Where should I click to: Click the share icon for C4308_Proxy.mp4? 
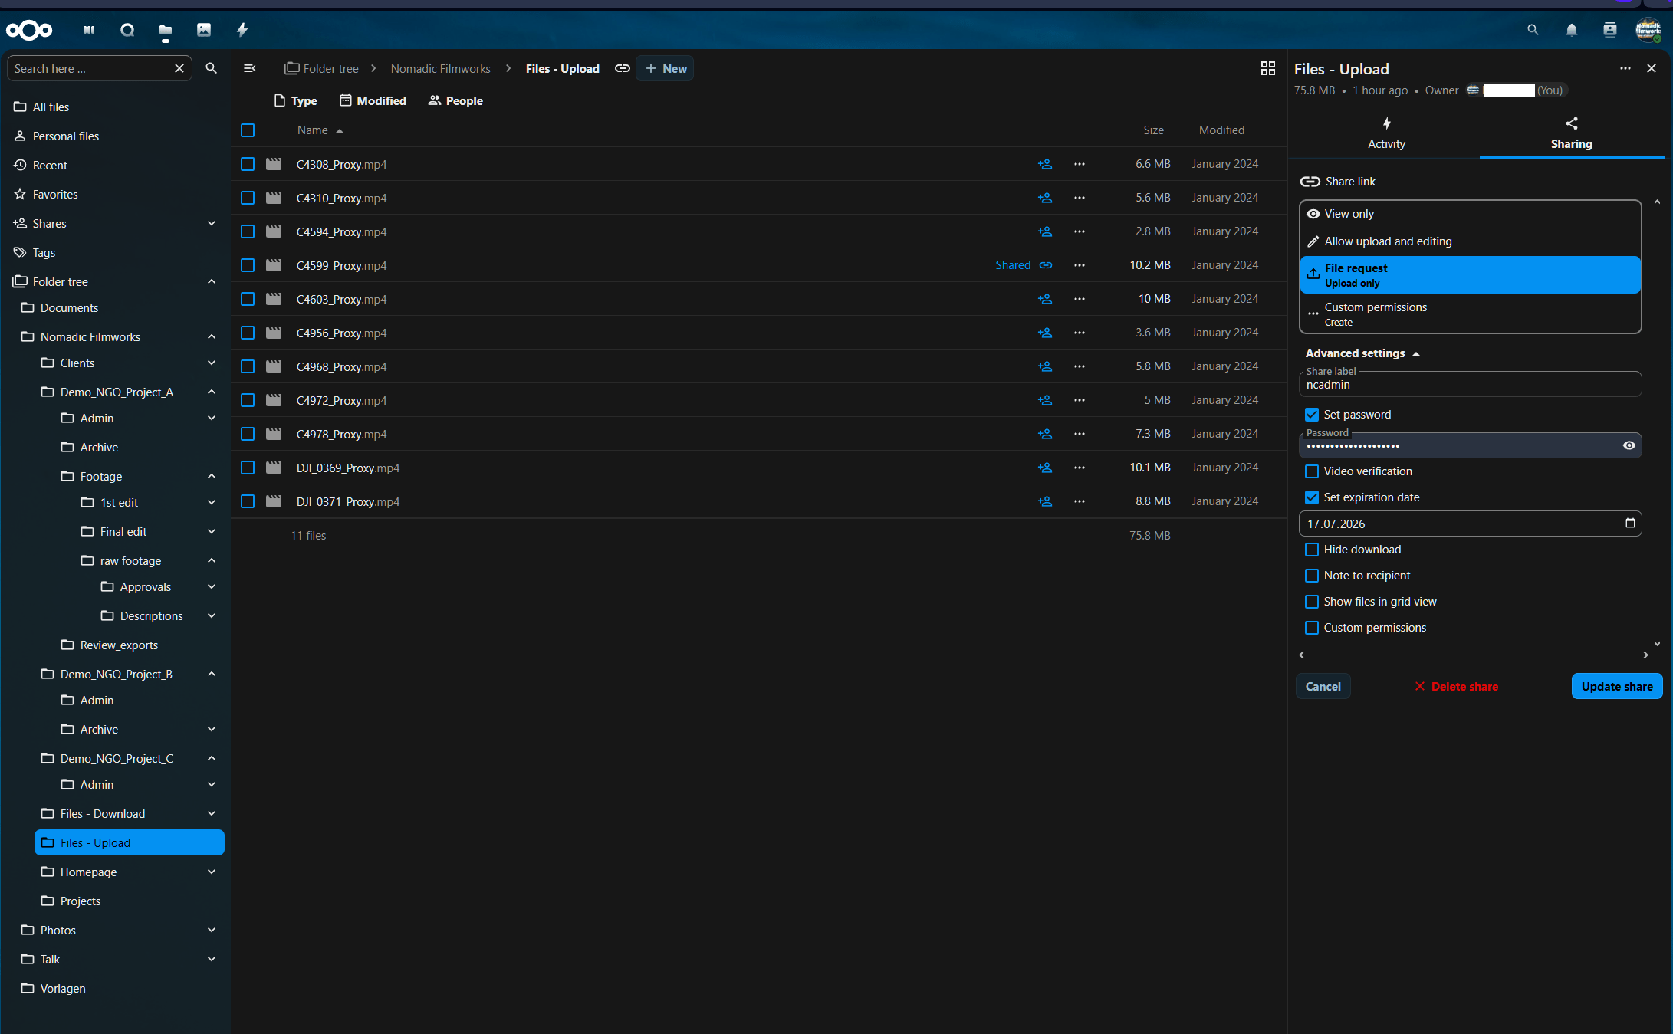point(1045,164)
